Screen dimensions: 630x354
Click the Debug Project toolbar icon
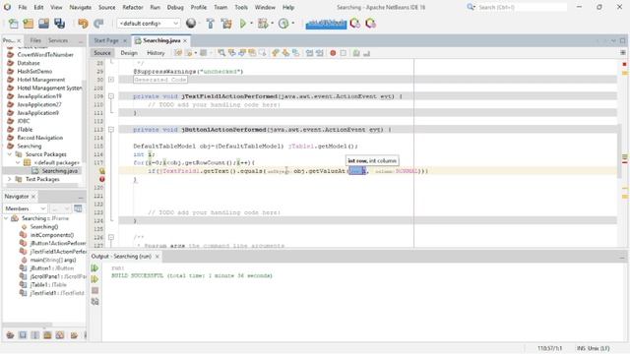coord(263,24)
